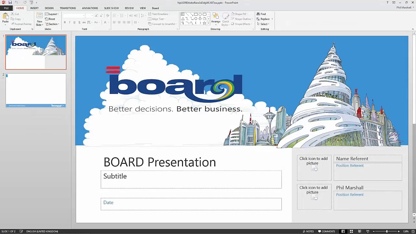Switch to the TRANSITIONS tab
The image size is (416, 234).
point(68,8)
